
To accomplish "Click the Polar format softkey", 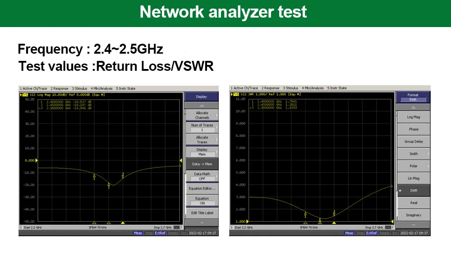I will (413, 166).
